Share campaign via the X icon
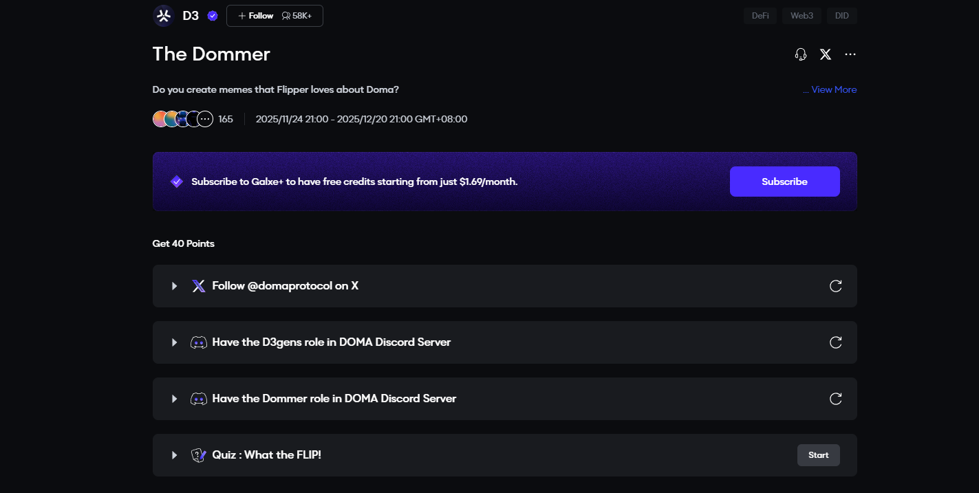The image size is (979, 493). [826, 54]
